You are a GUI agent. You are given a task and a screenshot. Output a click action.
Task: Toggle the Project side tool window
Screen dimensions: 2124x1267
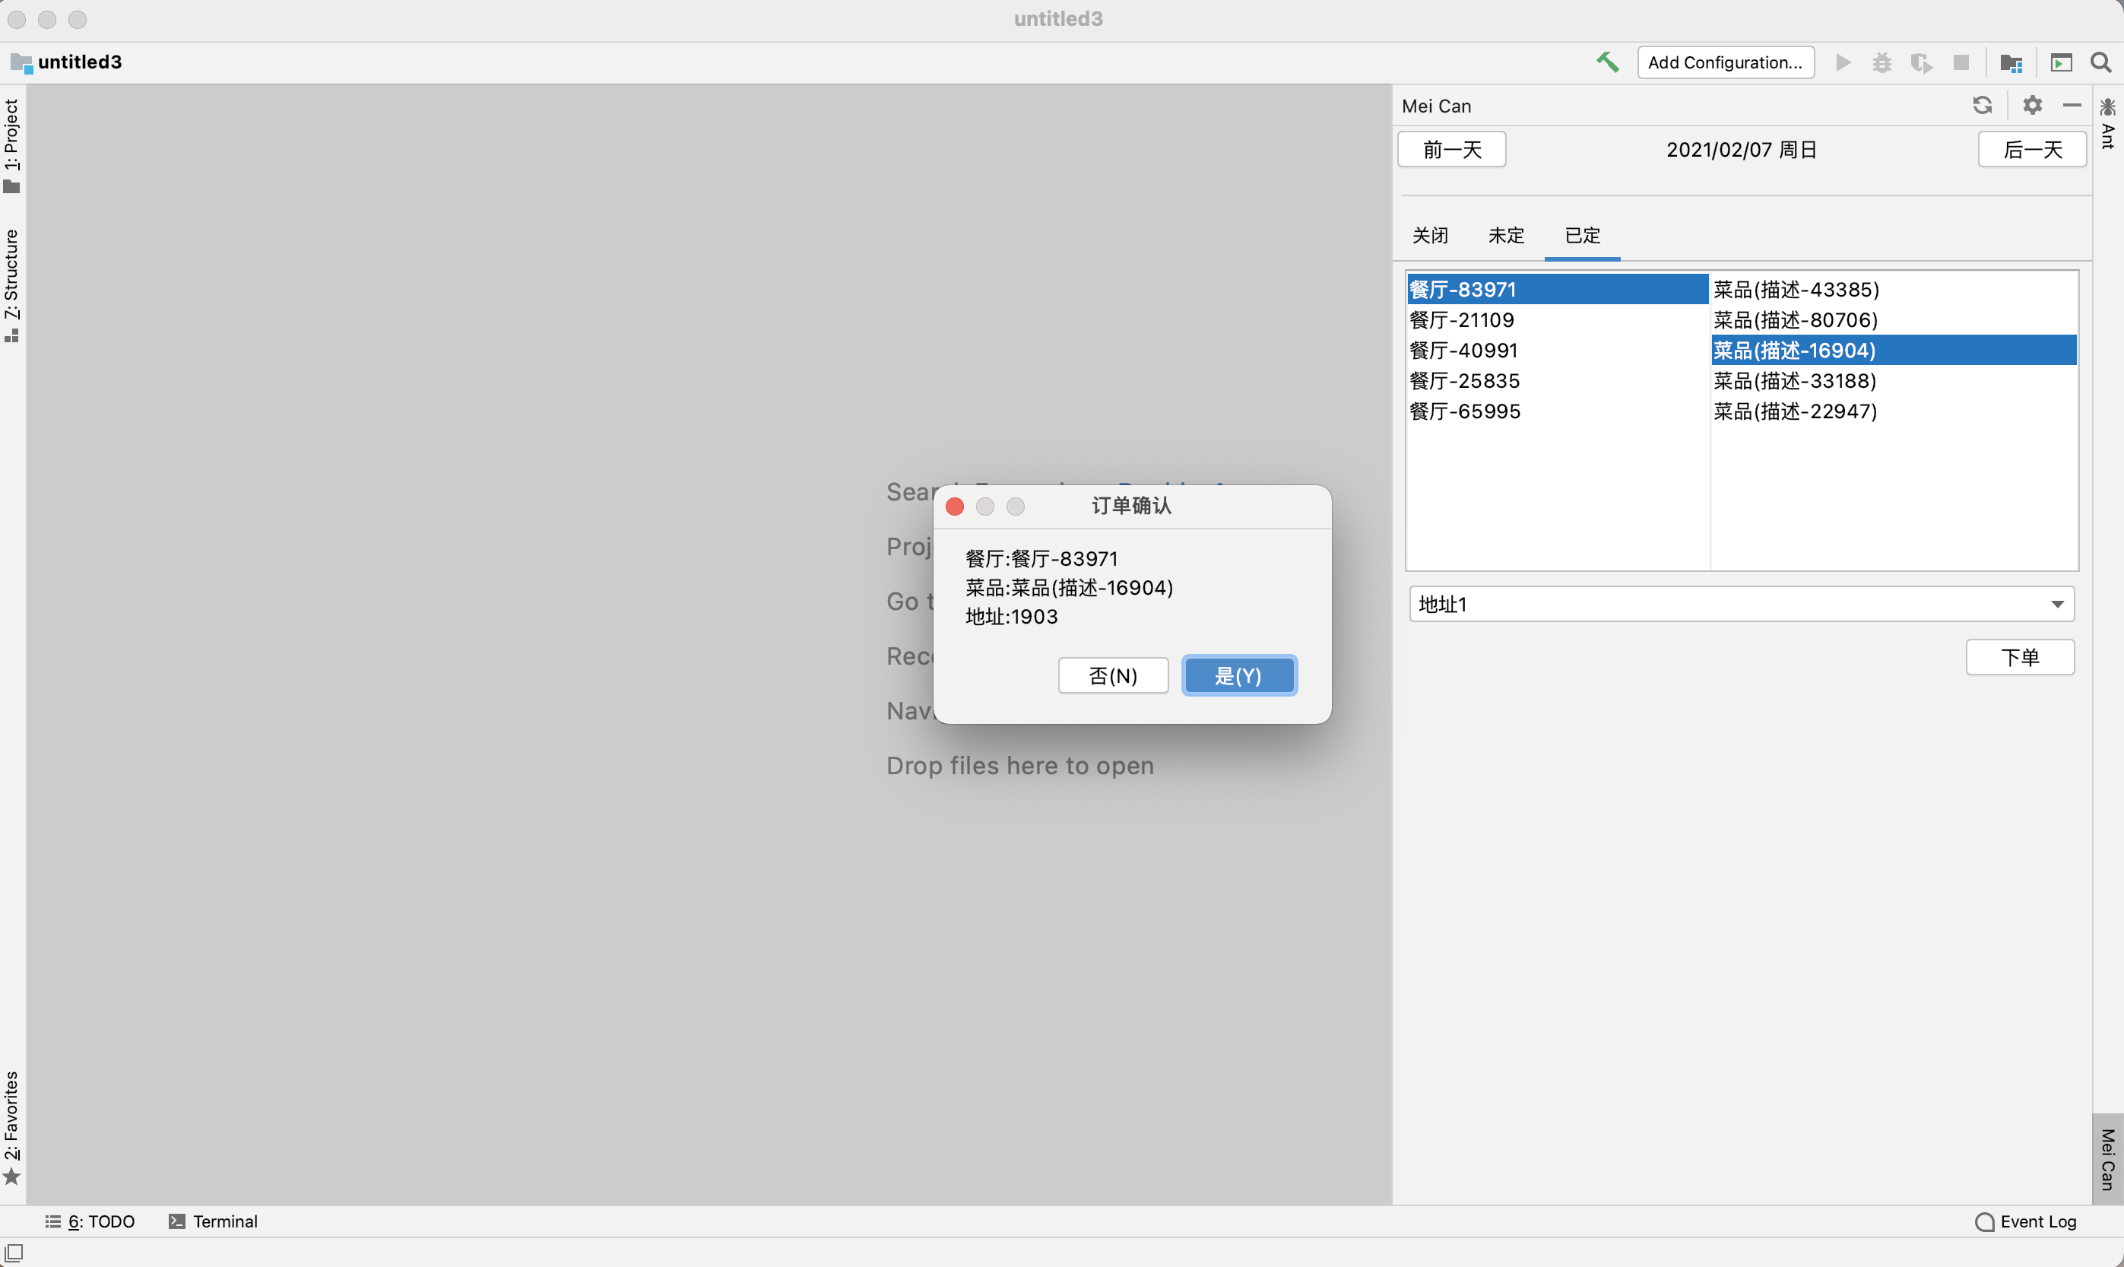coord(12,145)
